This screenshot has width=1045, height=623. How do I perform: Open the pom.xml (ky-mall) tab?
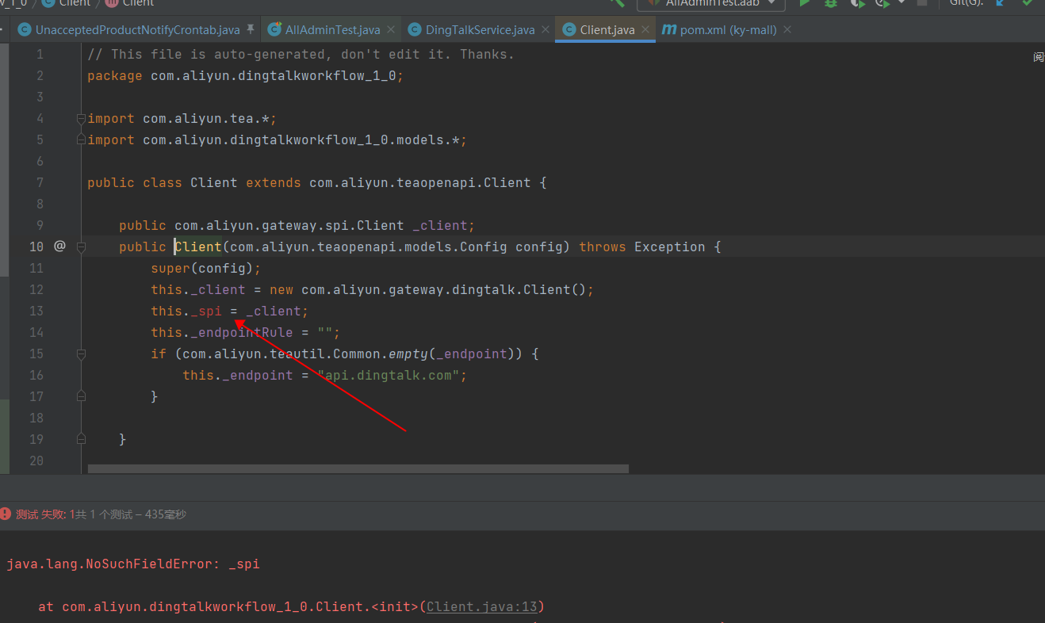(x=729, y=30)
